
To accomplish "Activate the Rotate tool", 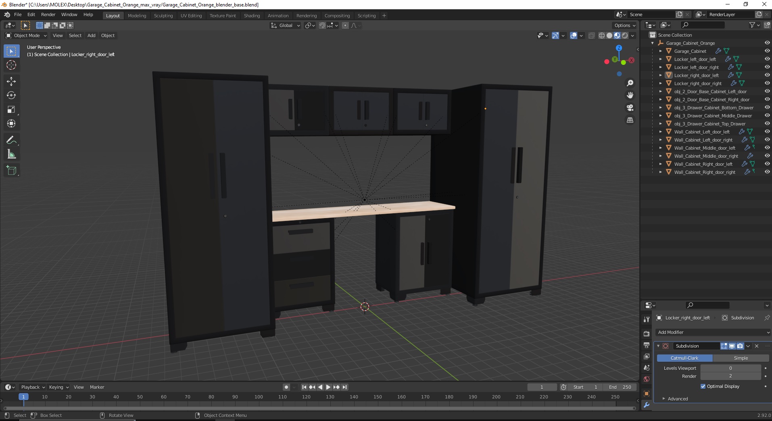I will coord(11,95).
